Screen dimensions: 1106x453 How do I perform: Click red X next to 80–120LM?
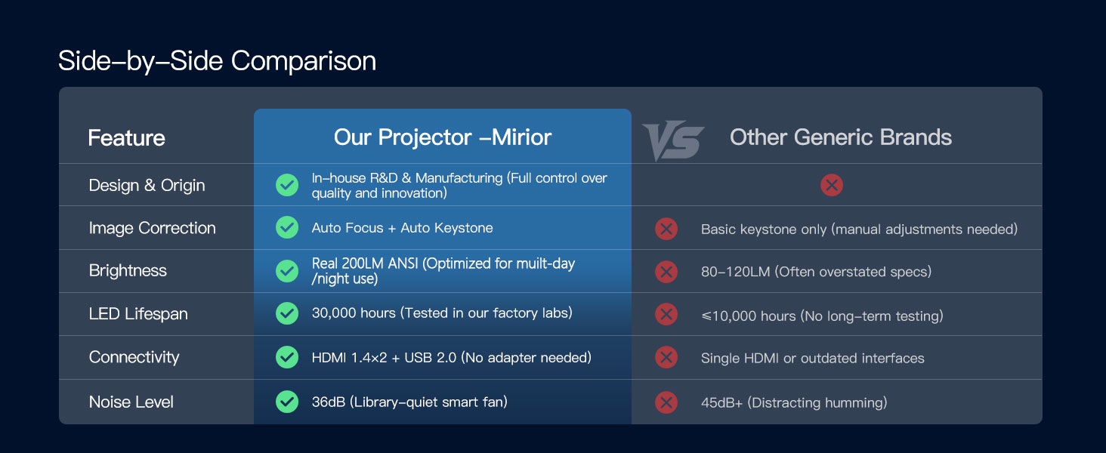click(x=666, y=272)
